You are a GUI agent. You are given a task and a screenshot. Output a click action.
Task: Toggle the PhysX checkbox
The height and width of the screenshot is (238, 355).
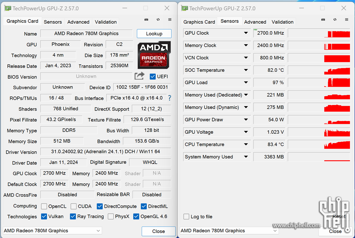coord(111,217)
